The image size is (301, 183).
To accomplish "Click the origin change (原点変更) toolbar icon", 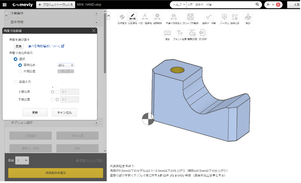I will pyautogui.click(x=122, y=17).
